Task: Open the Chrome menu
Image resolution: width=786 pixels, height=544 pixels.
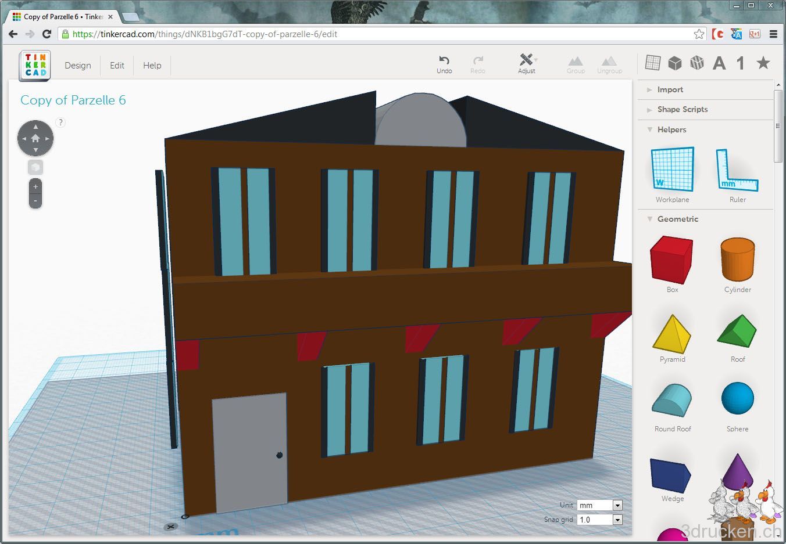Action: click(x=773, y=34)
